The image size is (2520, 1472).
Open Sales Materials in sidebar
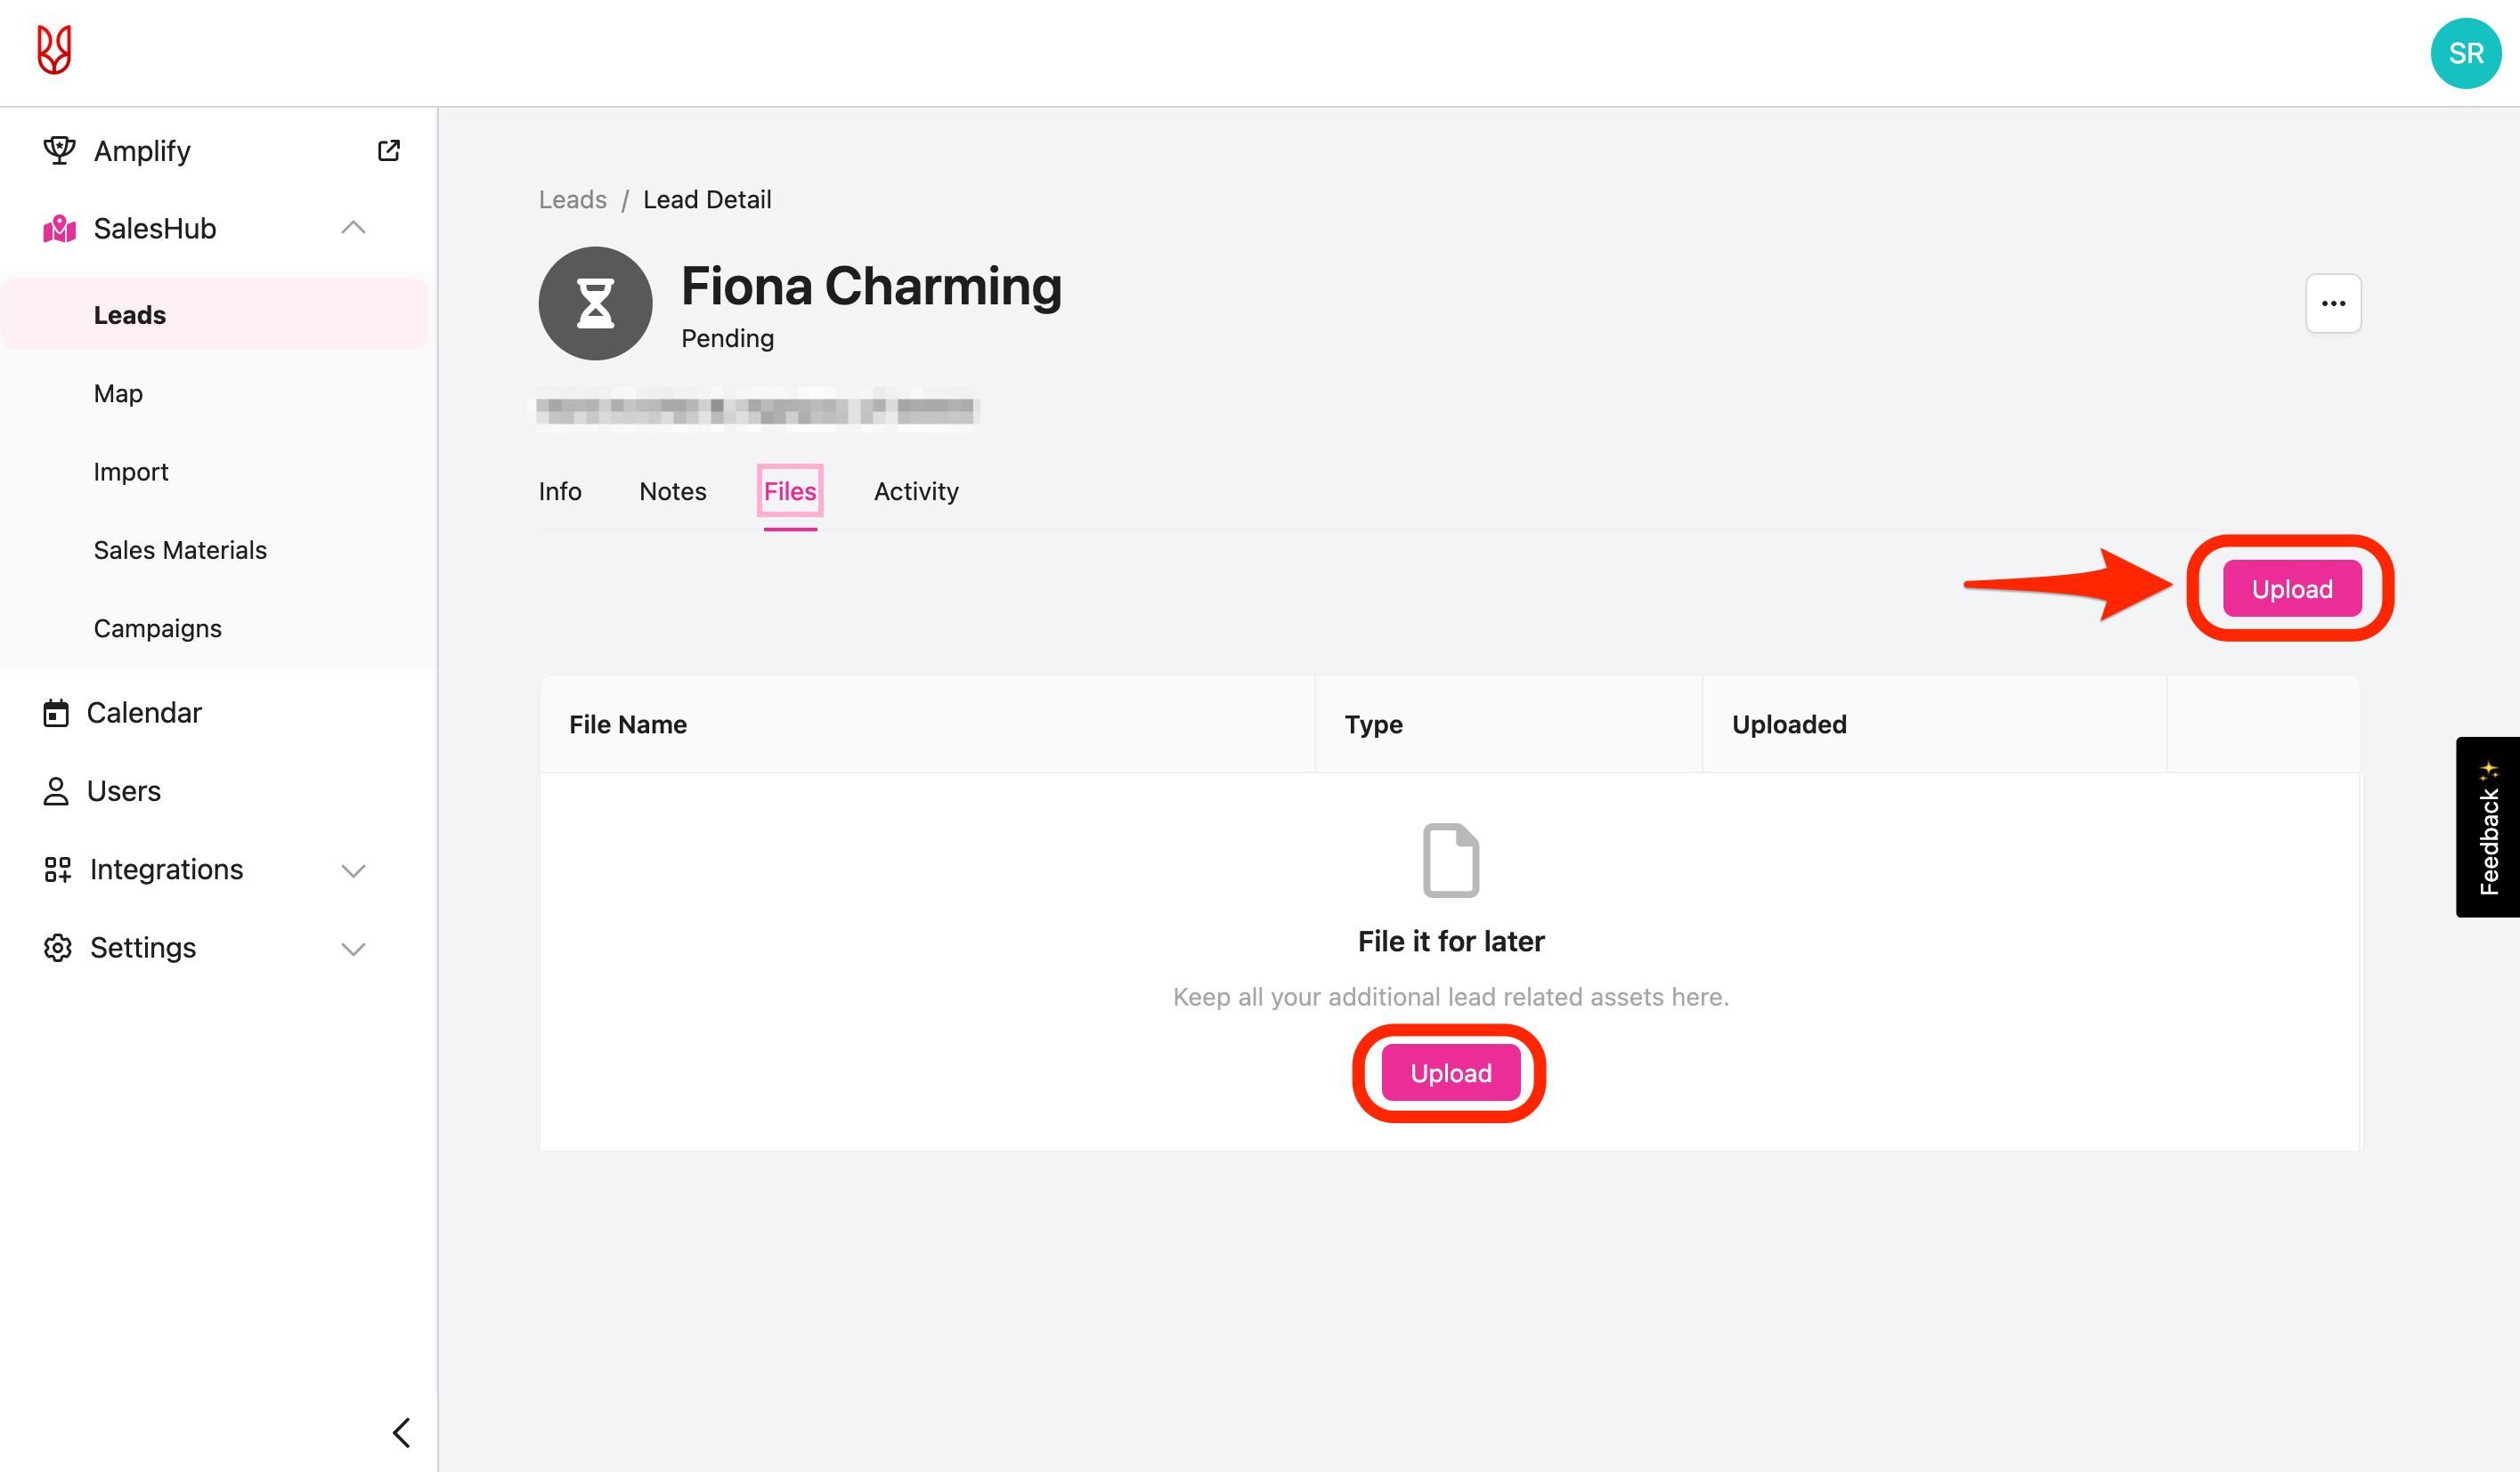coord(180,550)
